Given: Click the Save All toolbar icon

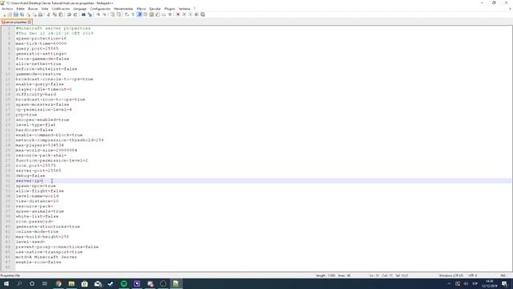Looking at the screenshot, I should pyautogui.click(x=22, y=14).
